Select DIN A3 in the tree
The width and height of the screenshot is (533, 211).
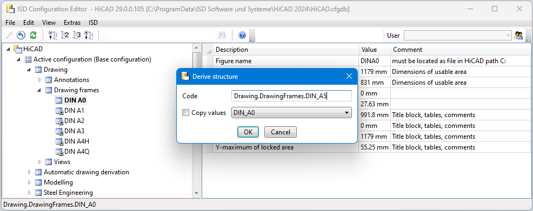pos(74,131)
